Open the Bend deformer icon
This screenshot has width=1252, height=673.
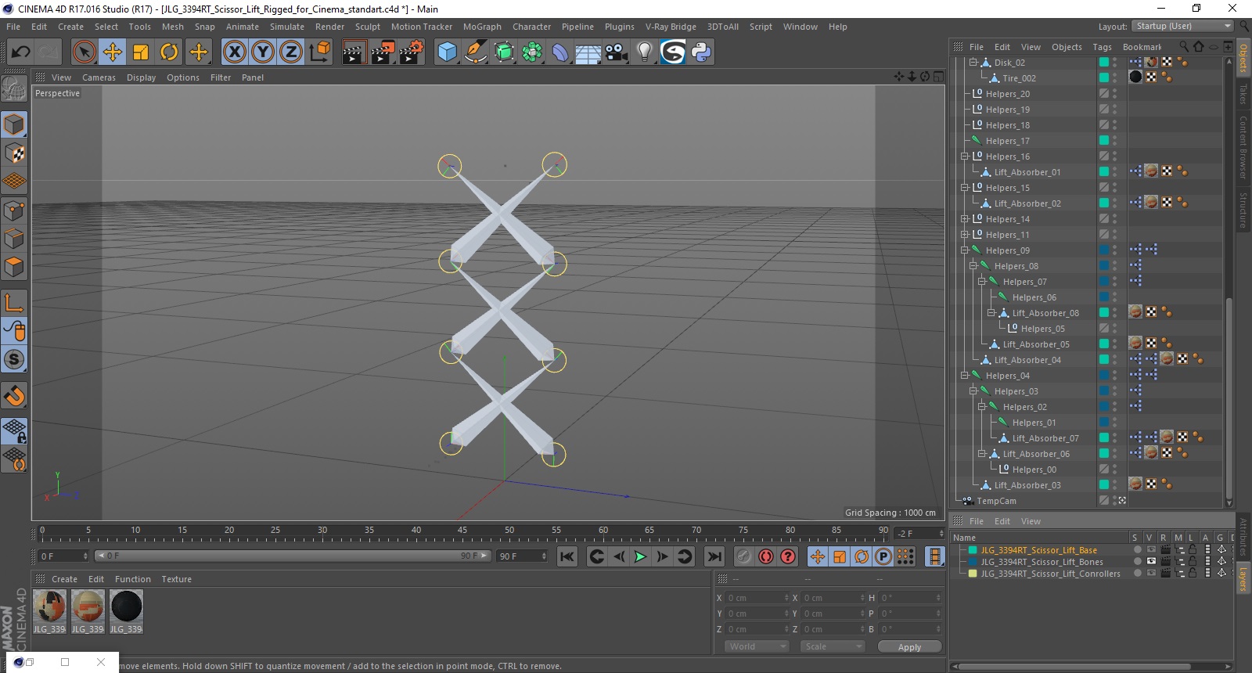pyautogui.click(x=560, y=52)
